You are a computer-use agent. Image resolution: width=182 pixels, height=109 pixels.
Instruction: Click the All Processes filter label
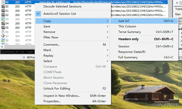[31, 57]
